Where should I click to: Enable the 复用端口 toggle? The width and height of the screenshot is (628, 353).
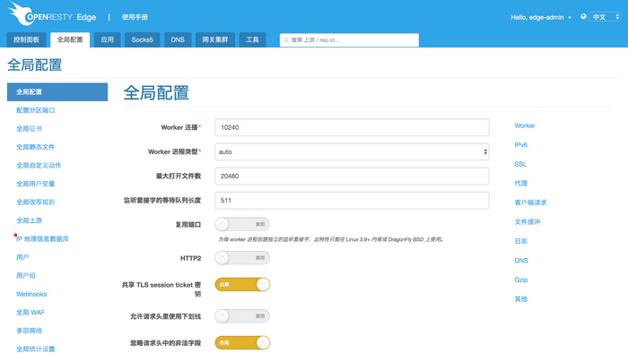pyautogui.click(x=242, y=224)
